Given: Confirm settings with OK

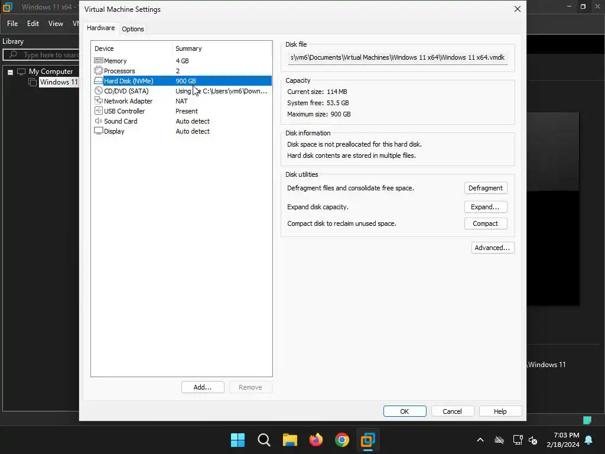Looking at the screenshot, I should [x=404, y=411].
